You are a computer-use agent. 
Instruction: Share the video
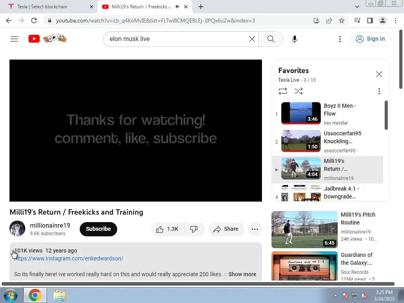(226, 229)
